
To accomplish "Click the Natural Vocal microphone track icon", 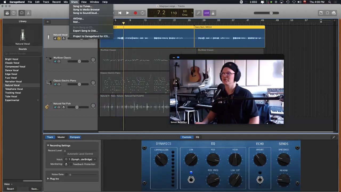I will pyautogui.click(x=48, y=37).
